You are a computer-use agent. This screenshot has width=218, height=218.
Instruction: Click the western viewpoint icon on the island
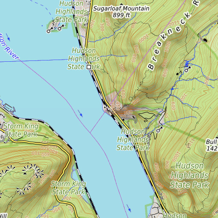pyautogui.click(x=50, y=30)
